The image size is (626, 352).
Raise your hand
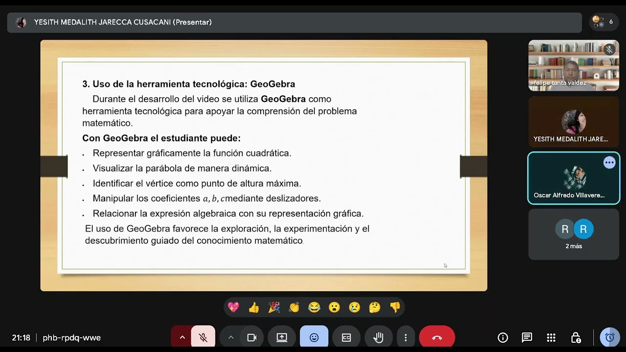(379, 337)
